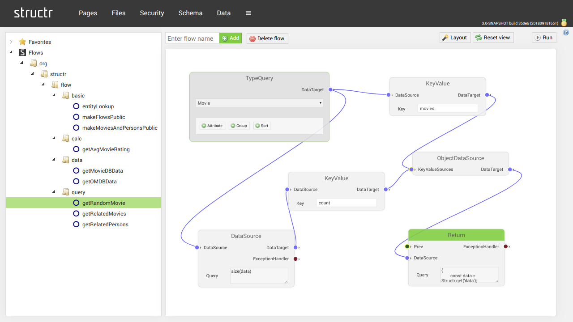Open the Security section
Image resolution: width=573 pixels, height=322 pixels.
(152, 13)
